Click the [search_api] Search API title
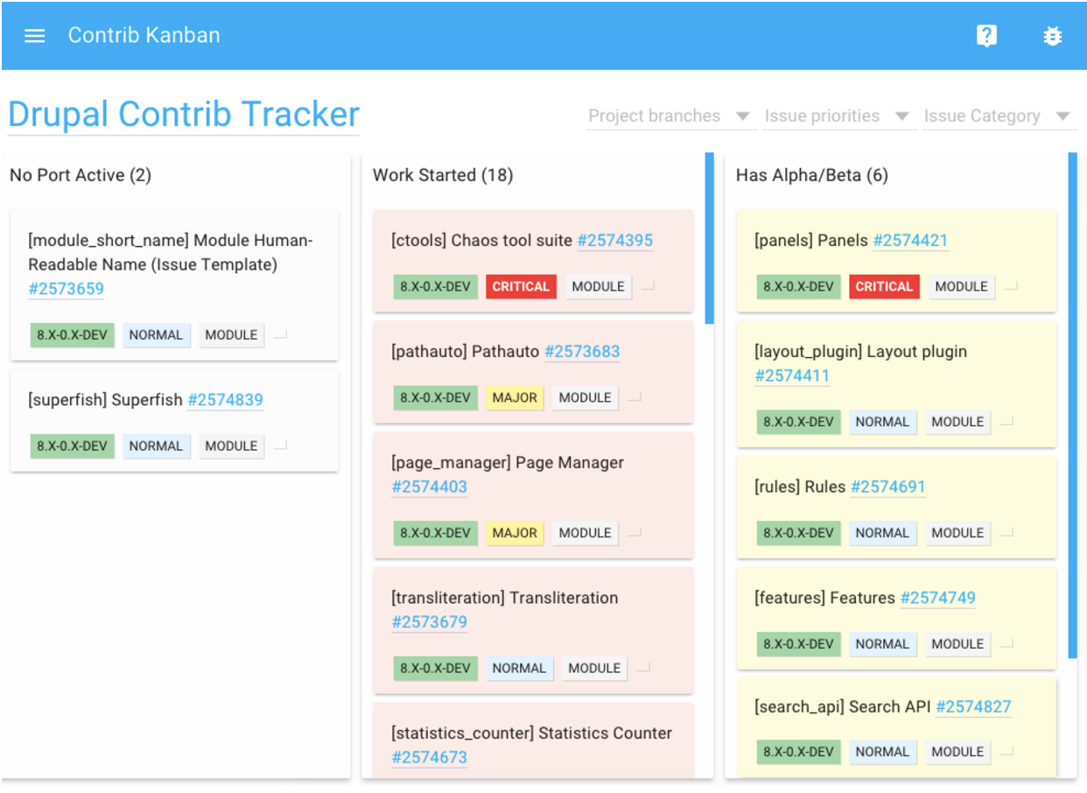Image resolution: width=1087 pixels, height=793 pixels. pyautogui.click(x=842, y=706)
